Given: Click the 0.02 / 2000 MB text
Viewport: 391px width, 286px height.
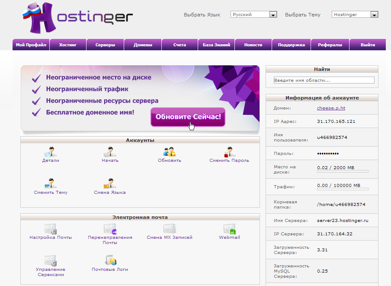Looking at the screenshot, I should (336, 167).
